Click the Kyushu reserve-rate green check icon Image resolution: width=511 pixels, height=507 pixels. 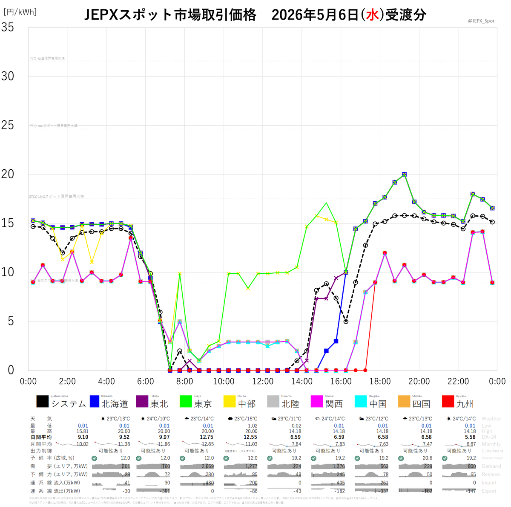point(445,458)
